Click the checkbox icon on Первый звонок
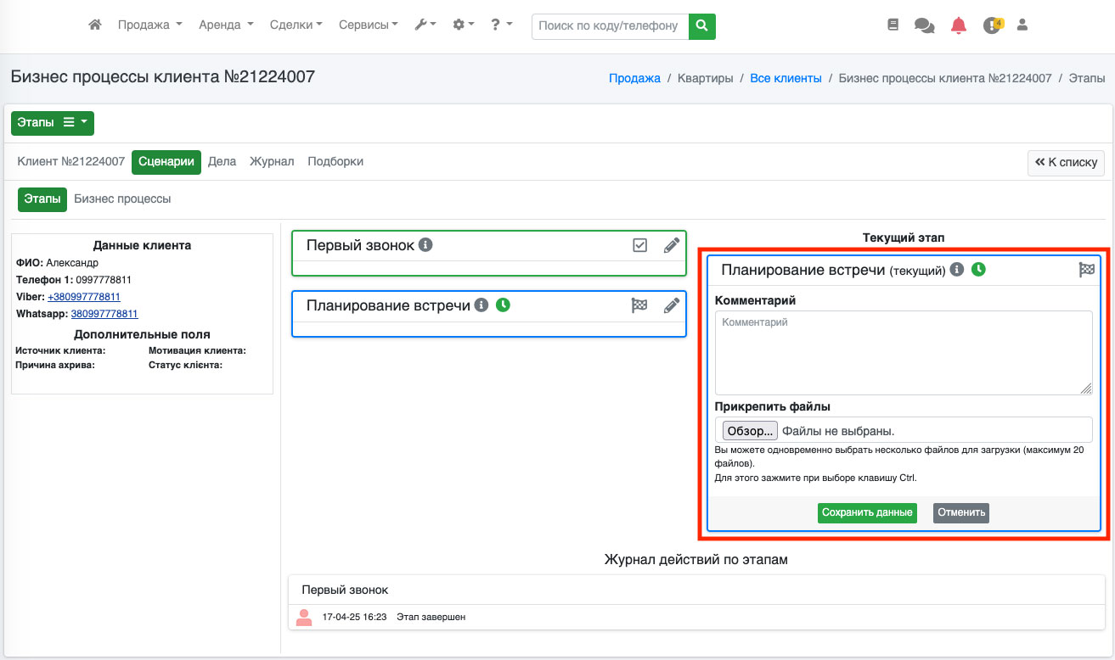The image size is (1115, 660). click(x=640, y=245)
